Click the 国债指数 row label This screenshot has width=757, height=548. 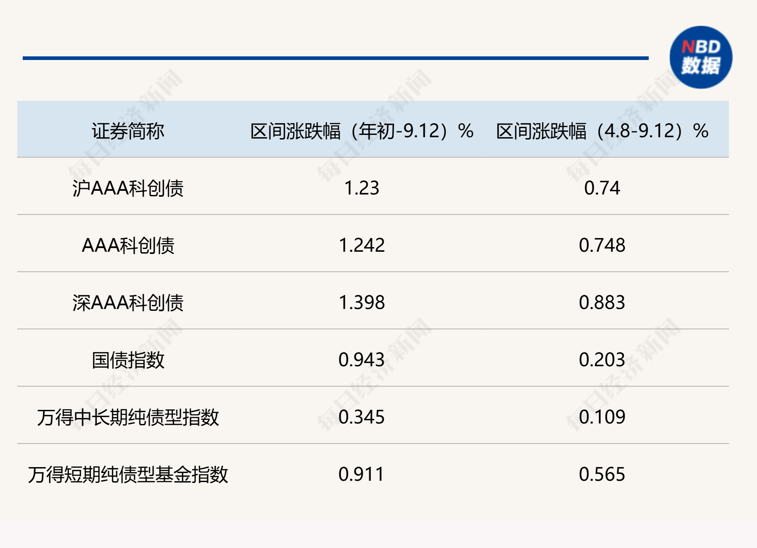(x=128, y=360)
